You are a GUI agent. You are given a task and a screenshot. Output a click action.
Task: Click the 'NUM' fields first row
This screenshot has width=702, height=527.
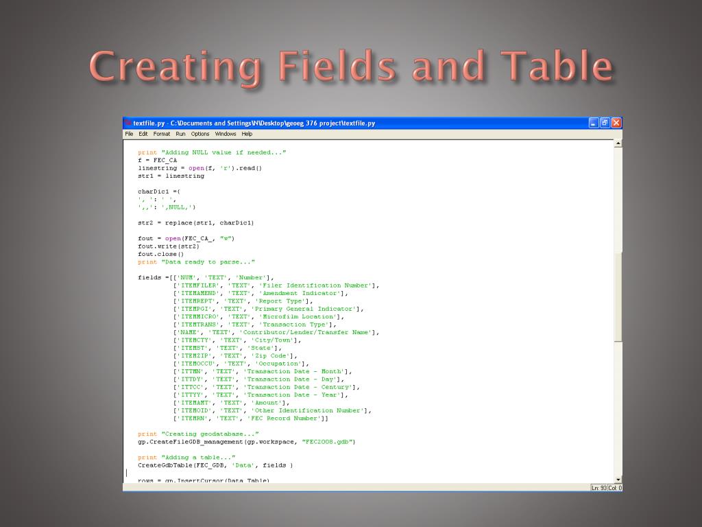206,278
